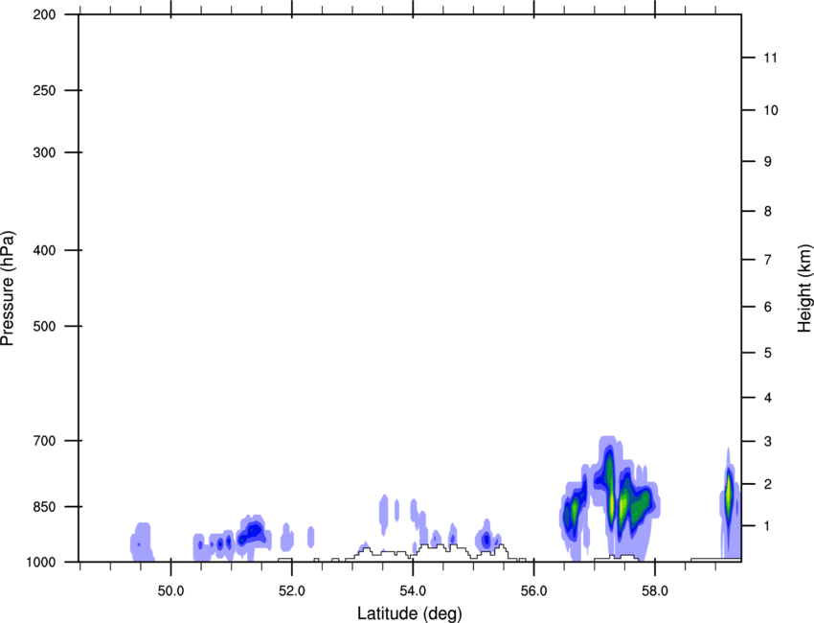Click the contour patch near 56.6 latitude
Screen dimensions: 814x623
[x=575, y=512]
